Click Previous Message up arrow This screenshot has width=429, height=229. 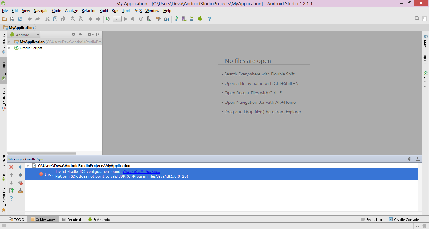11,175
